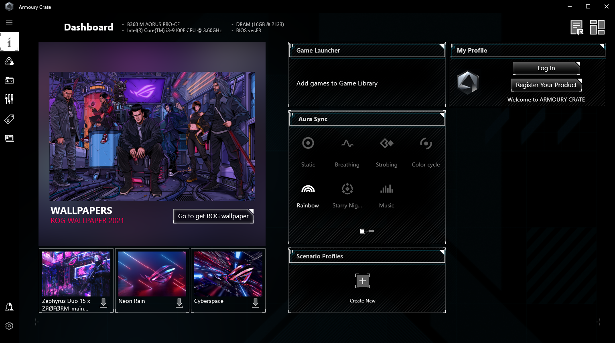Select first Aura Sync effects page indicator
The image size is (615, 343).
coord(363,231)
